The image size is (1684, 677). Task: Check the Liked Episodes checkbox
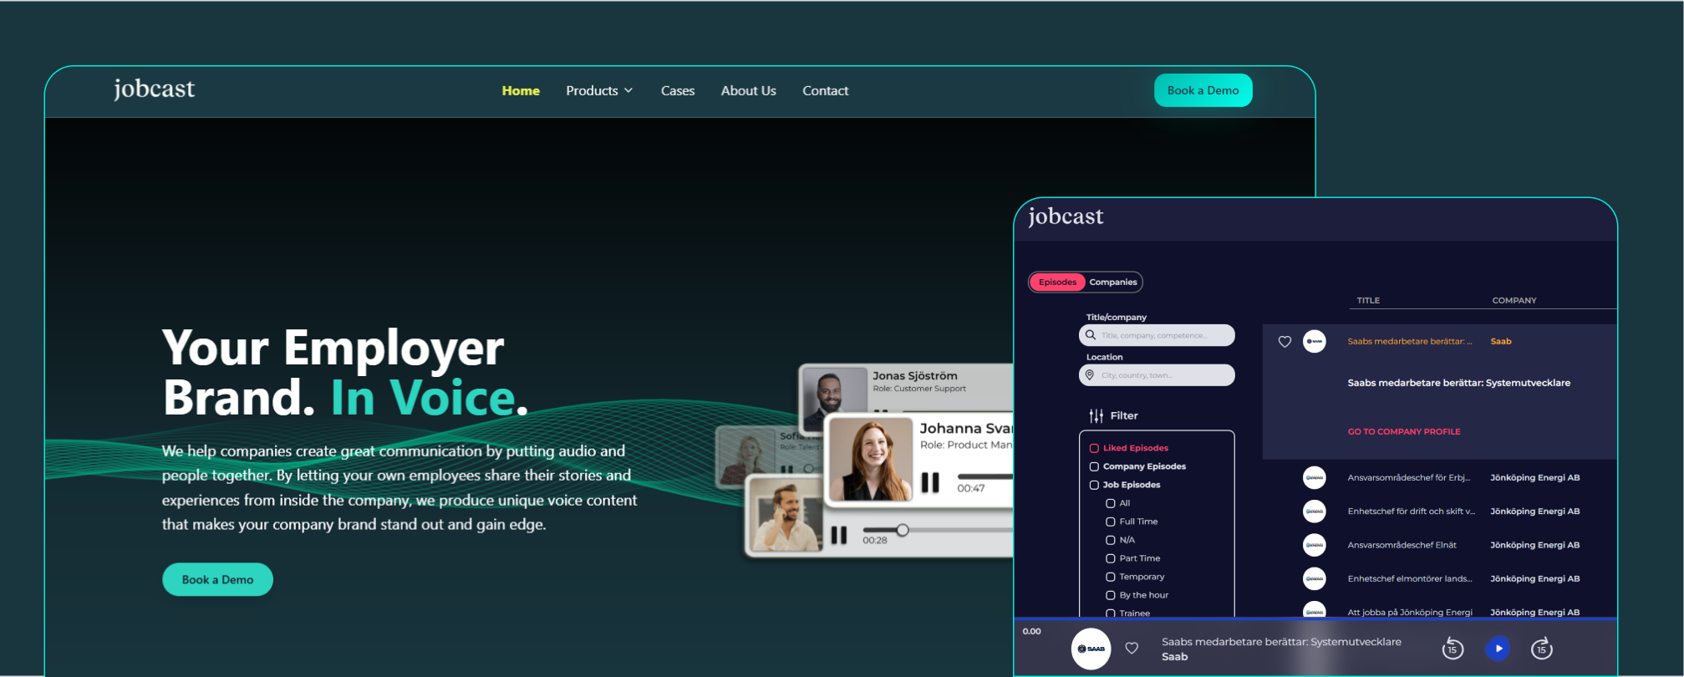click(x=1094, y=448)
